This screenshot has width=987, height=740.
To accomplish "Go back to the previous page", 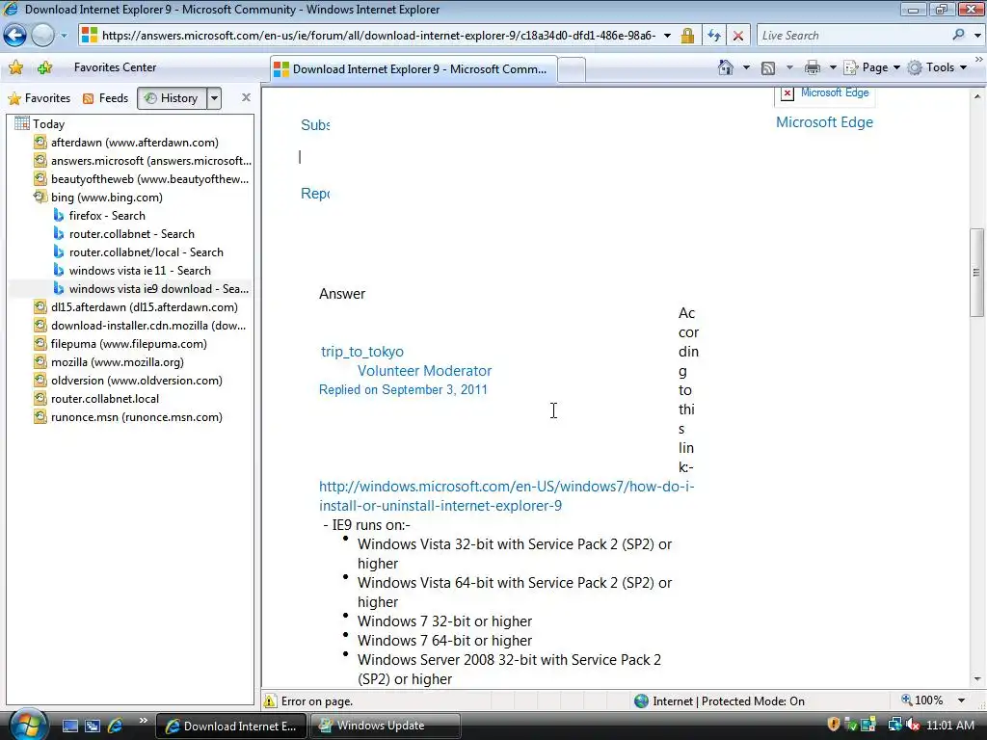I will click(15, 36).
